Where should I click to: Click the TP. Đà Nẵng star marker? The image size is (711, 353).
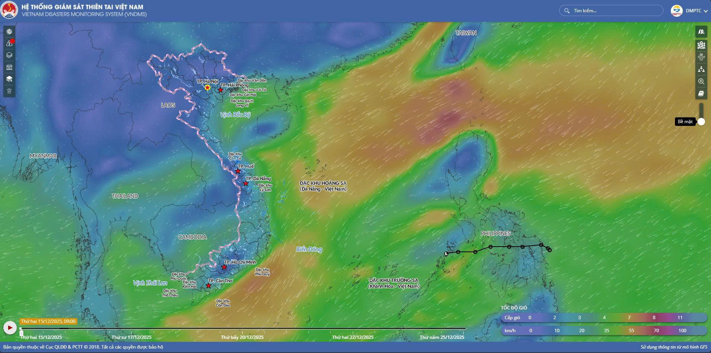[x=246, y=183]
